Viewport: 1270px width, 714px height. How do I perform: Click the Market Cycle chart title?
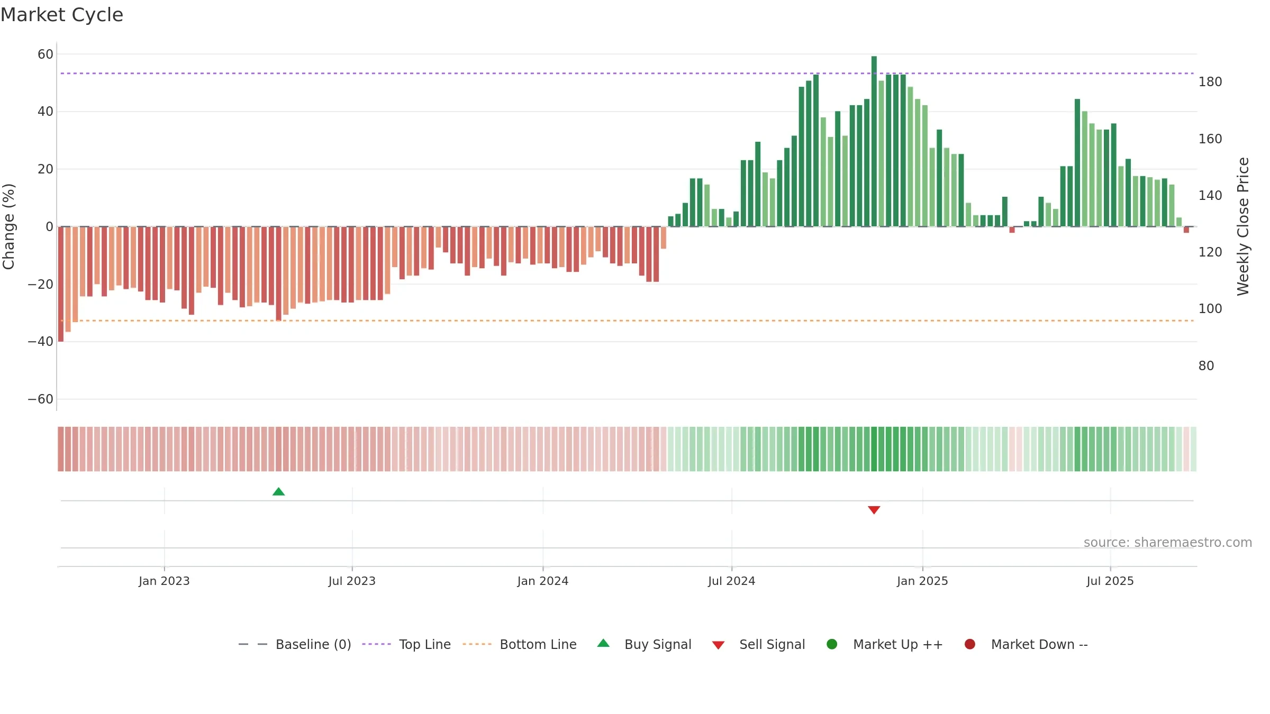coord(62,15)
